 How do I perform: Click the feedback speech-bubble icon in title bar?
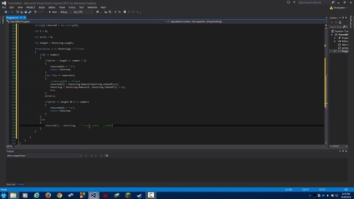pyautogui.click(x=288, y=2)
